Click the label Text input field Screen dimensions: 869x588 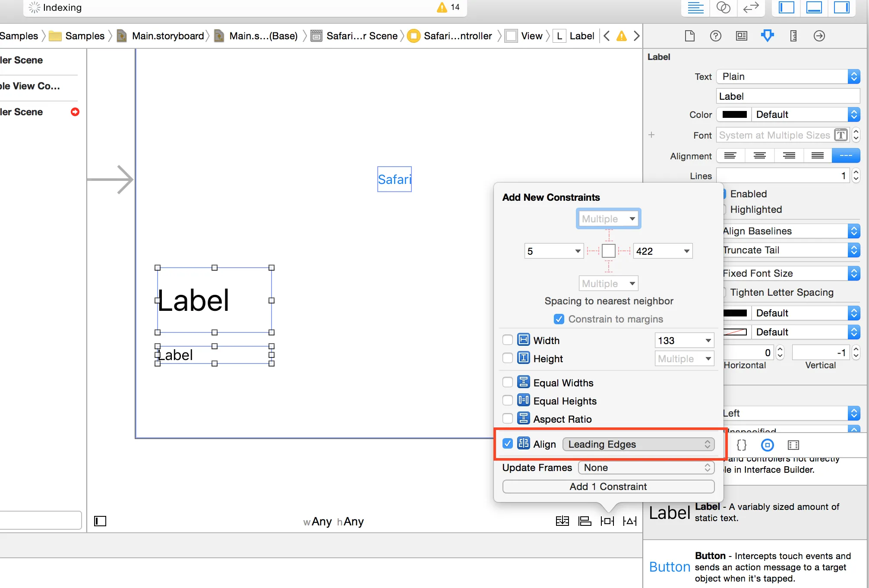(x=788, y=96)
